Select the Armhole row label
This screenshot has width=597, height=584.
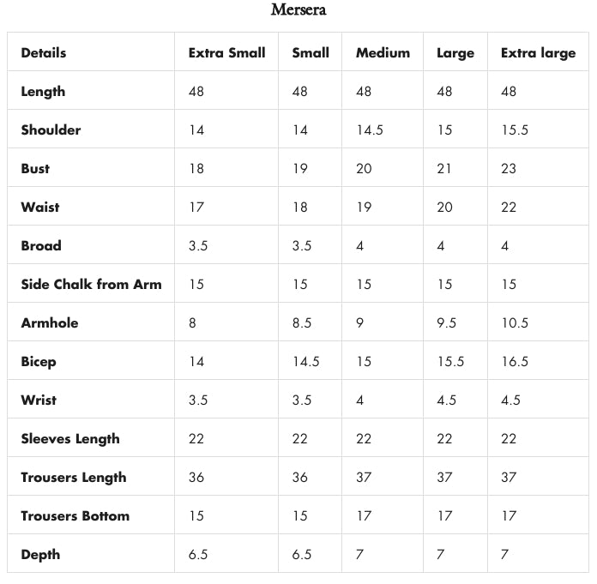click(50, 322)
